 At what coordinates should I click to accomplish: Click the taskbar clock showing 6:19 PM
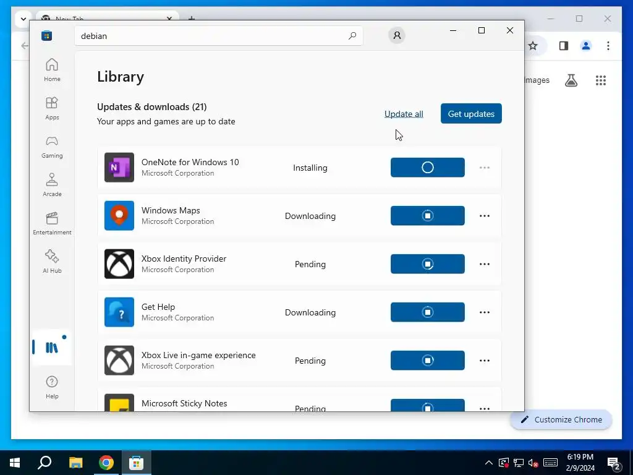(580, 463)
